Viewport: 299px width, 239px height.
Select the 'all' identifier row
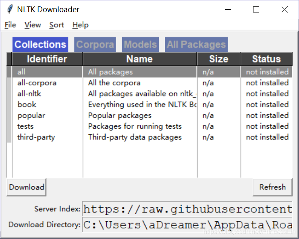click(x=47, y=72)
